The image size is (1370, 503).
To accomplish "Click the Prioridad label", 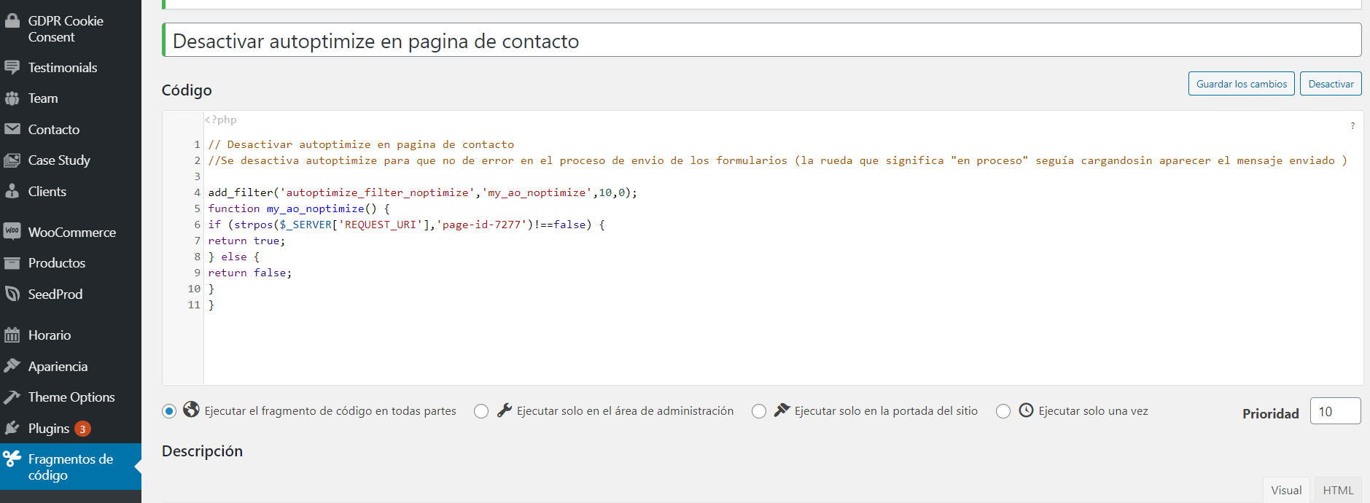I will (1271, 413).
